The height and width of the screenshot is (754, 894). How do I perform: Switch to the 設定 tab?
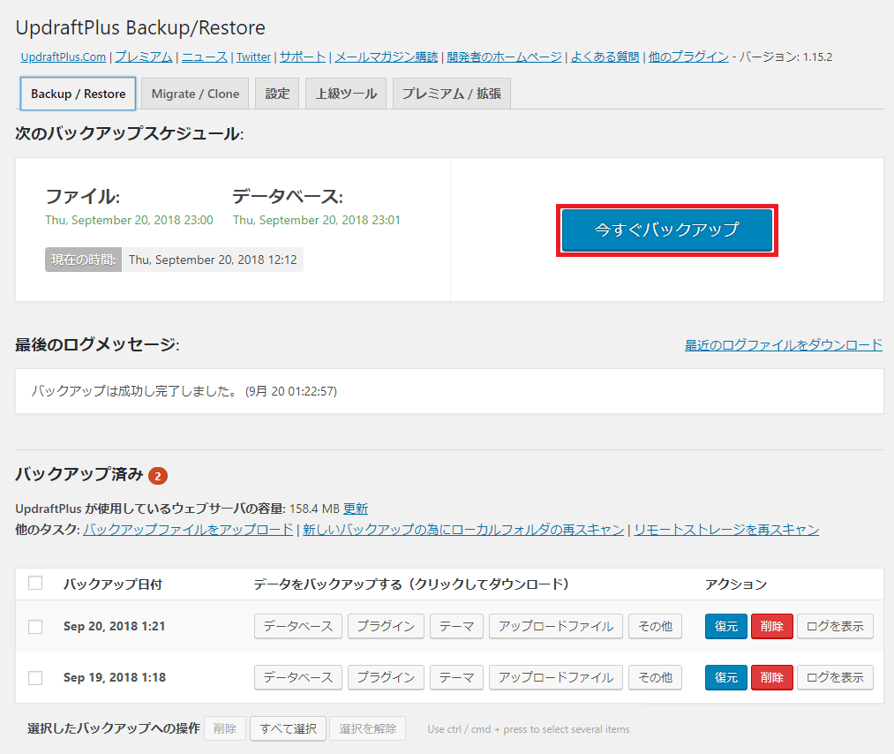(x=276, y=92)
